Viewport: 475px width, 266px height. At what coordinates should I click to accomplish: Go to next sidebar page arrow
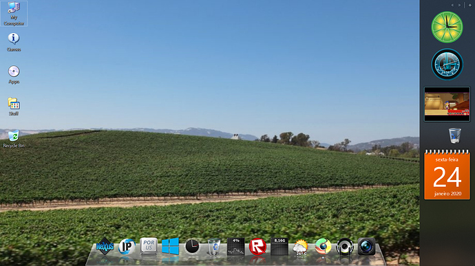coord(459,5)
